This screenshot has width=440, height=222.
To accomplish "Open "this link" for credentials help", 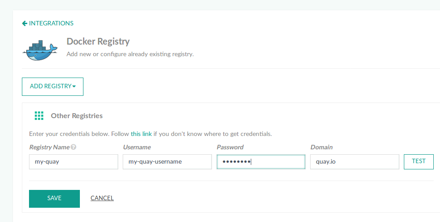I will point(141,134).
